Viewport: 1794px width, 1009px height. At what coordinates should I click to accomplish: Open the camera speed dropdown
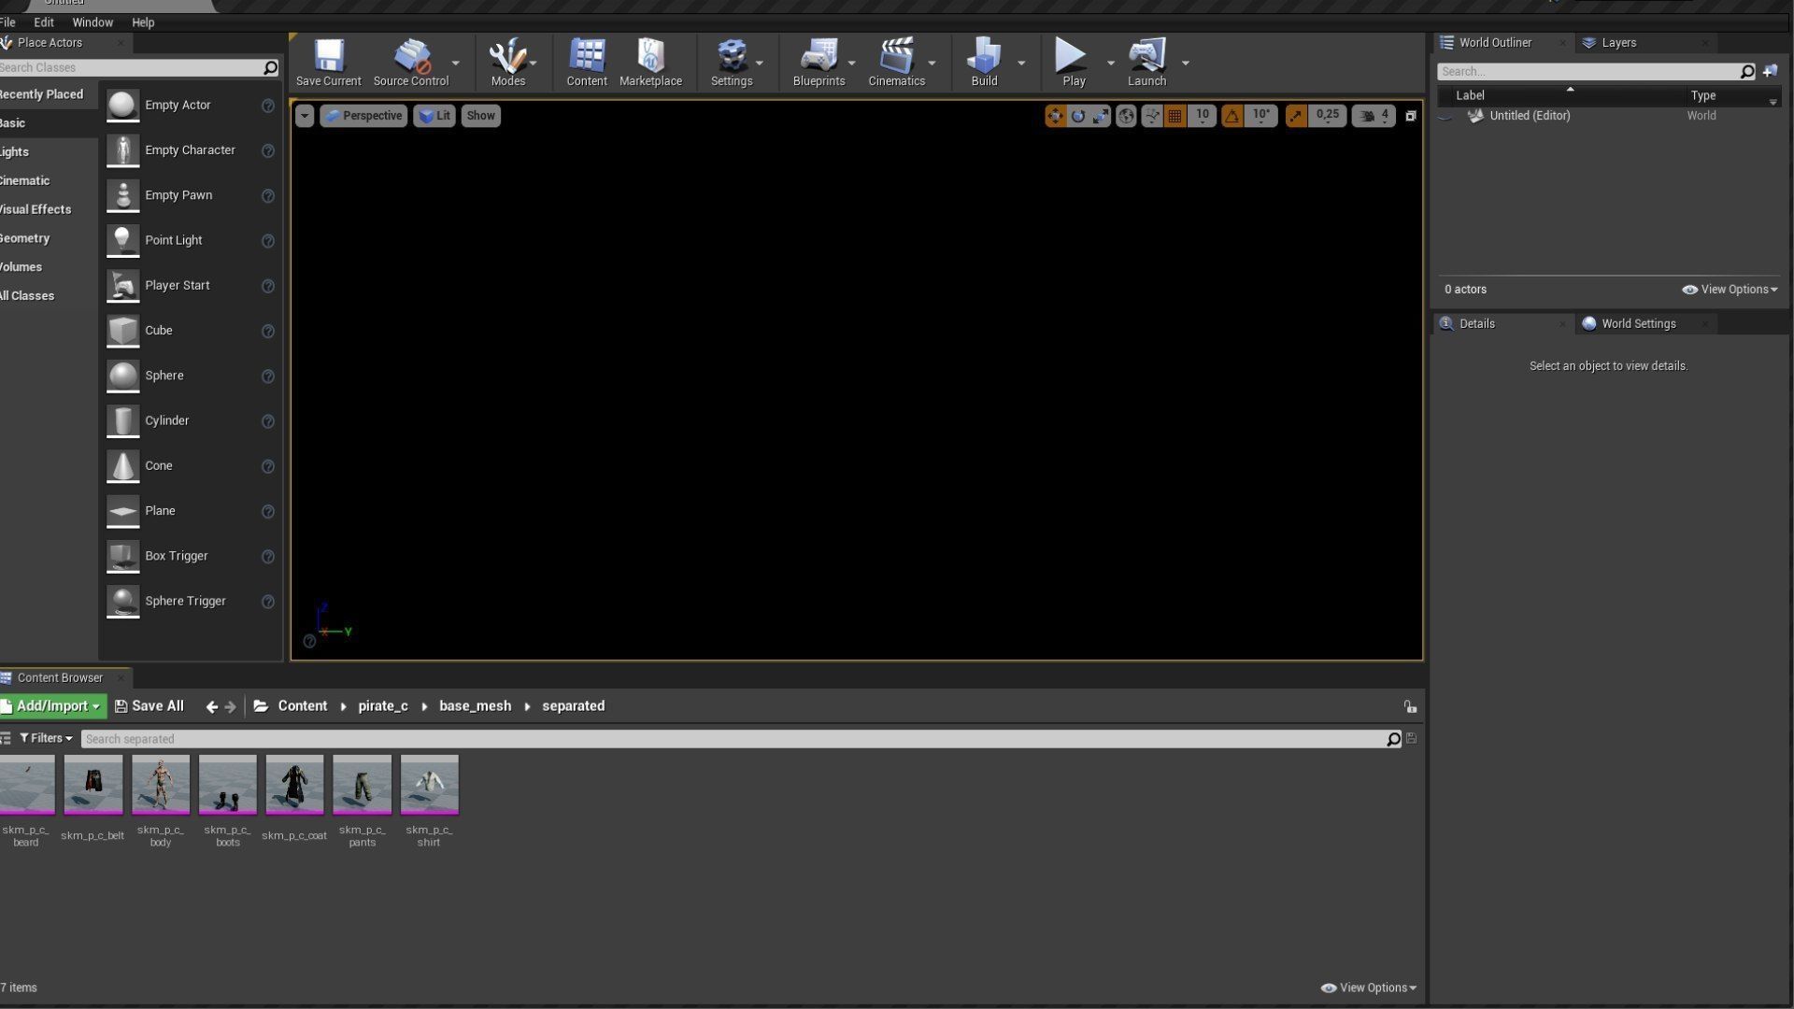click(1374, 116)
